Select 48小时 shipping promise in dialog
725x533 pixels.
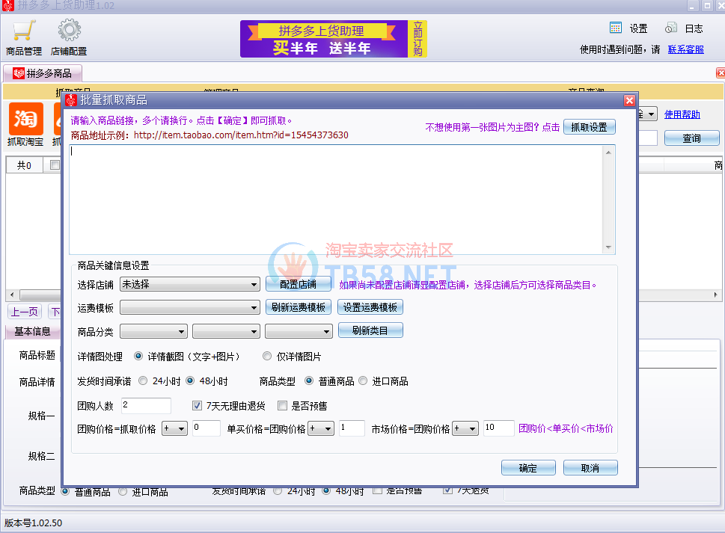click(190, 381)
